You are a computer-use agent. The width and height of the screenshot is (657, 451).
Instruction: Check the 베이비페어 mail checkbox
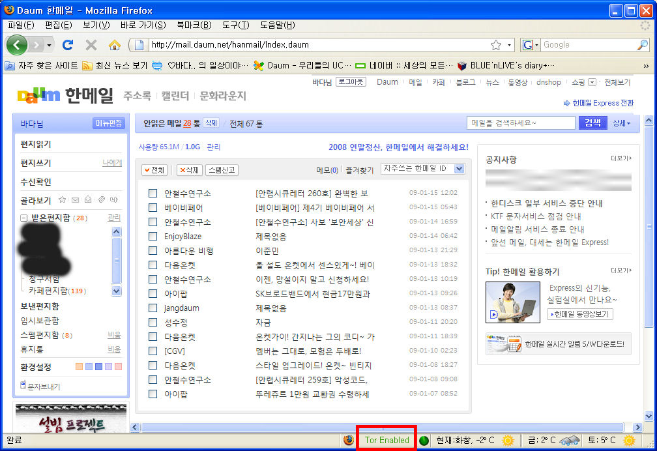pos(153,207)
